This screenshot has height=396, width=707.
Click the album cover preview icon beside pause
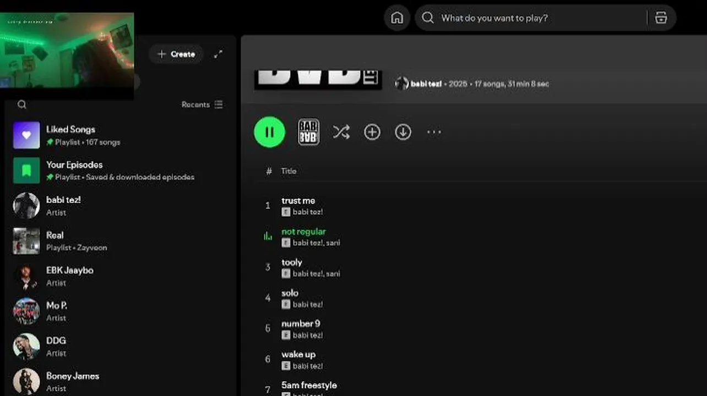click(x=308, y=132)
